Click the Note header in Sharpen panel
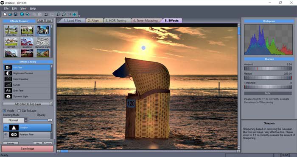 (x=268, y=93)
